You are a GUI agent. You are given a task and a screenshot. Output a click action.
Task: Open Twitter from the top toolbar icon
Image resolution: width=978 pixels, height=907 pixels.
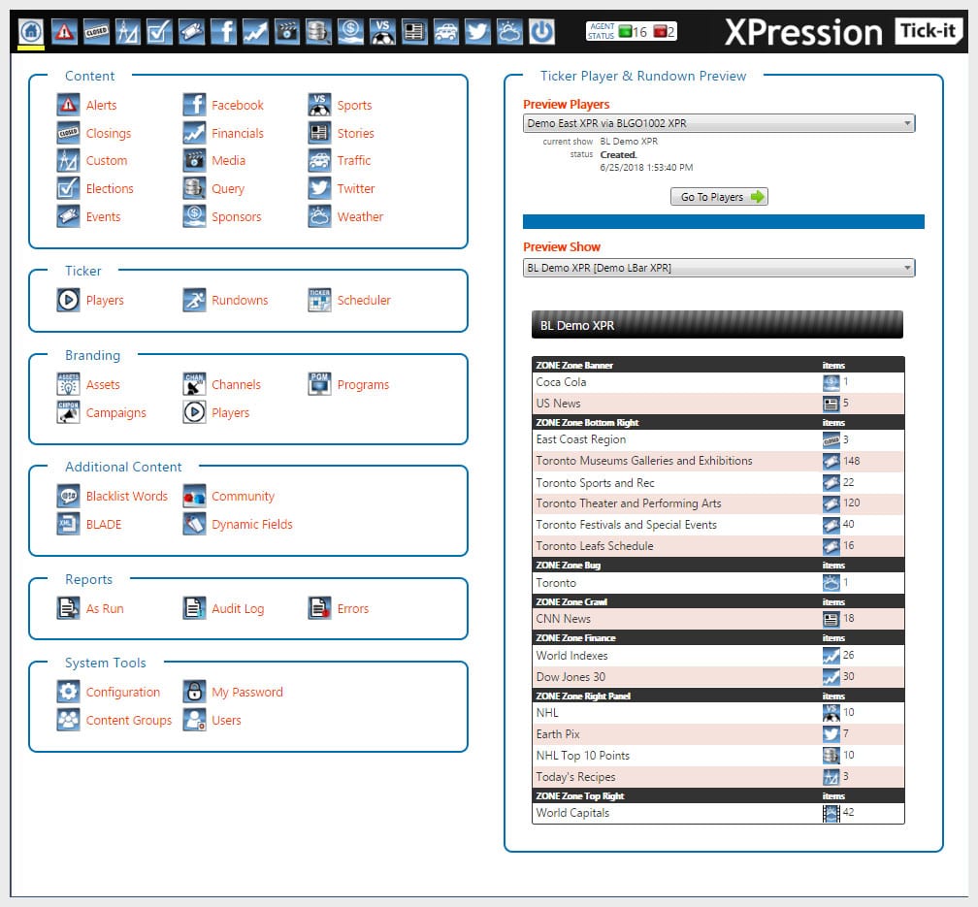(477, 31)
